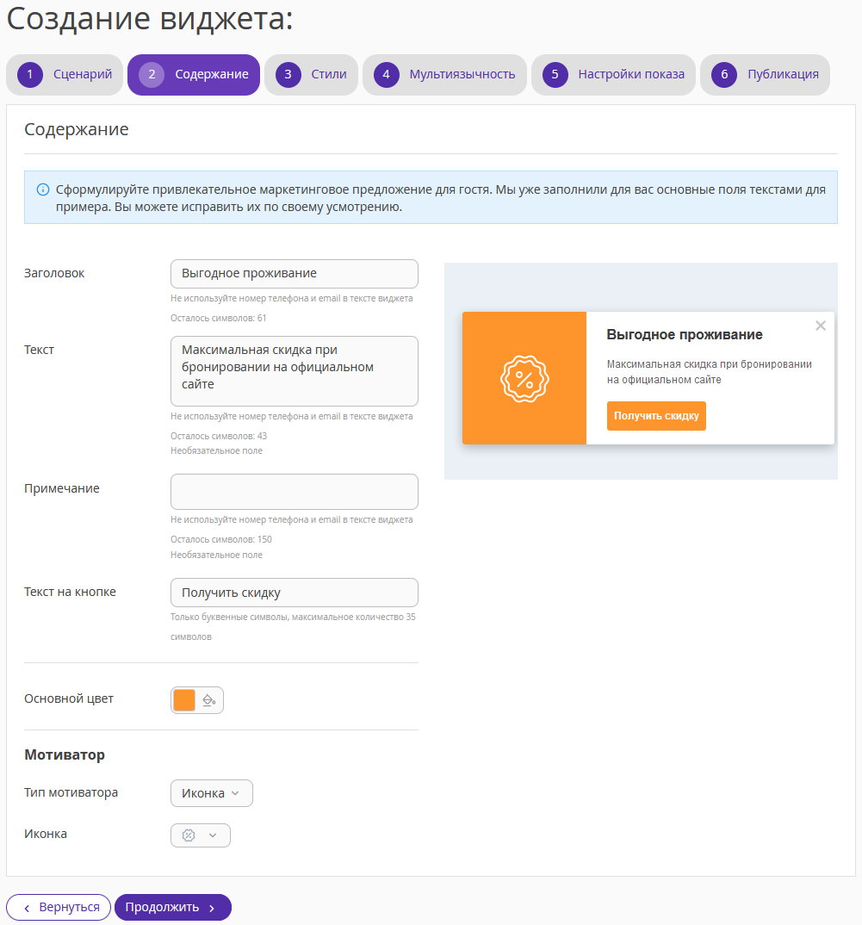Close the widget preview with X icon
Screen dimensions: 862x925
pos(820,326)
